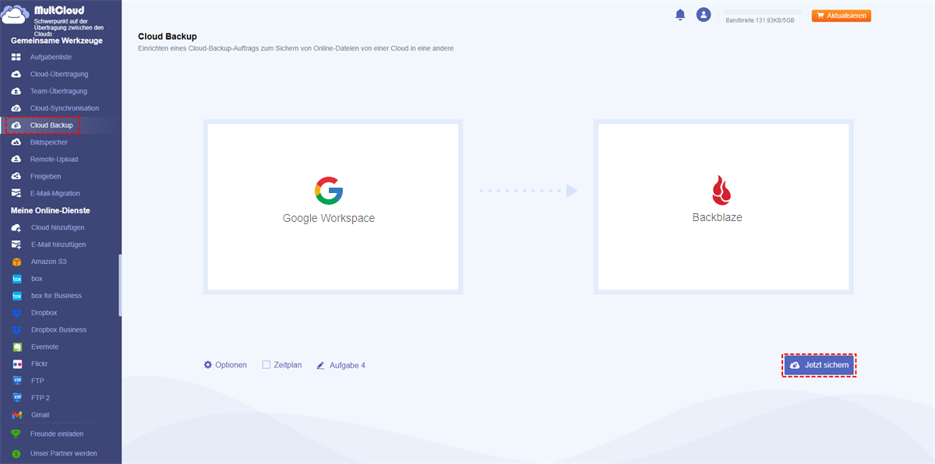Image resolution: width=935 pixels, height=464 pixels.
Task: Click the Gmail service icon
Action: pos(16,415)
